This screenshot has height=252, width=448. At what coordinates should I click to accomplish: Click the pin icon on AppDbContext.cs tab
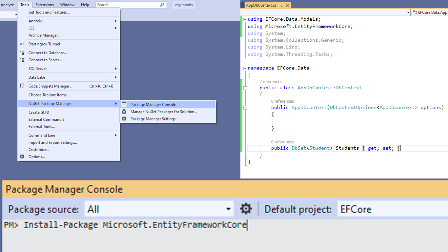click(281, 6)
